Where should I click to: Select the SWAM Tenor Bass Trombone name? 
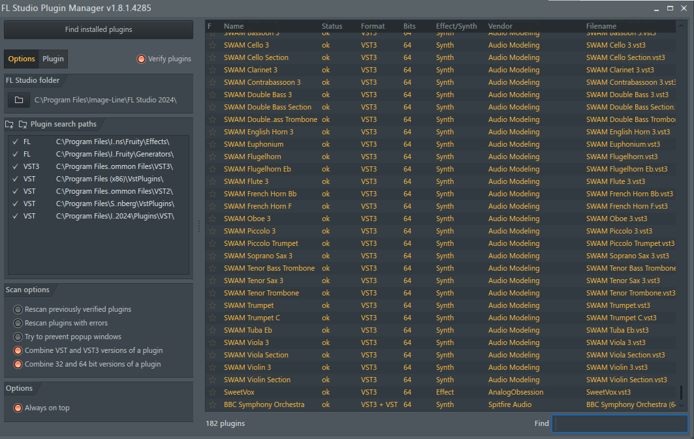click(269, 268)
